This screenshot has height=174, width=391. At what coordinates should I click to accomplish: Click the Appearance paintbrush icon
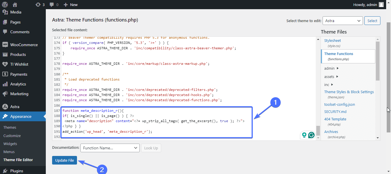click(5, 116)
